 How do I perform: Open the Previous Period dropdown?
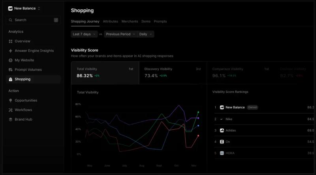[120, 34]
